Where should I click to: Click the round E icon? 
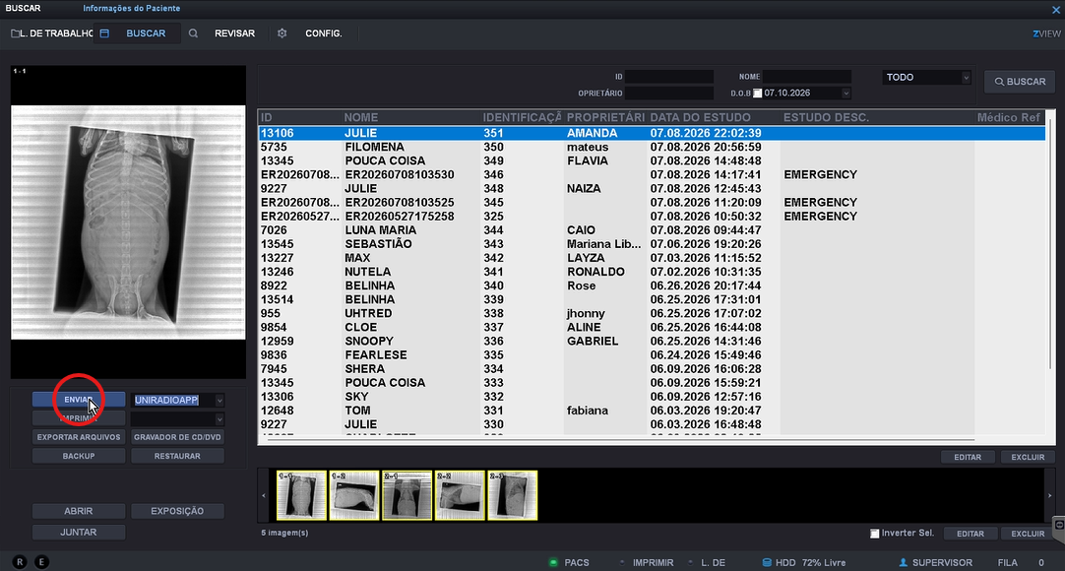pyautogui.click(x=42, y=561)
